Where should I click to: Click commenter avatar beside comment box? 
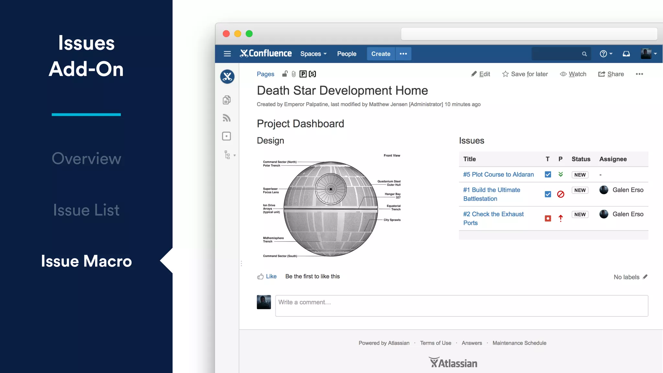(264, 302)
